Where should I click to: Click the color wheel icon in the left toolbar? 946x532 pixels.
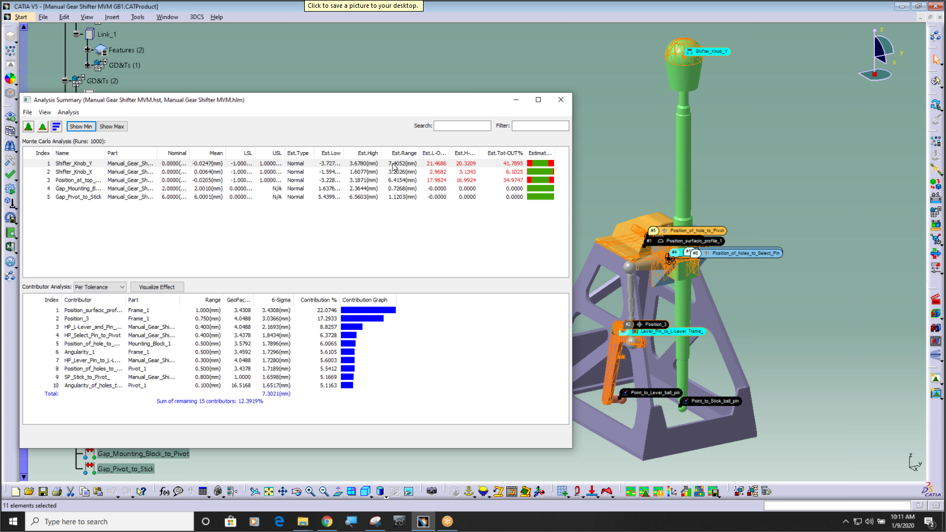(10, 78)
